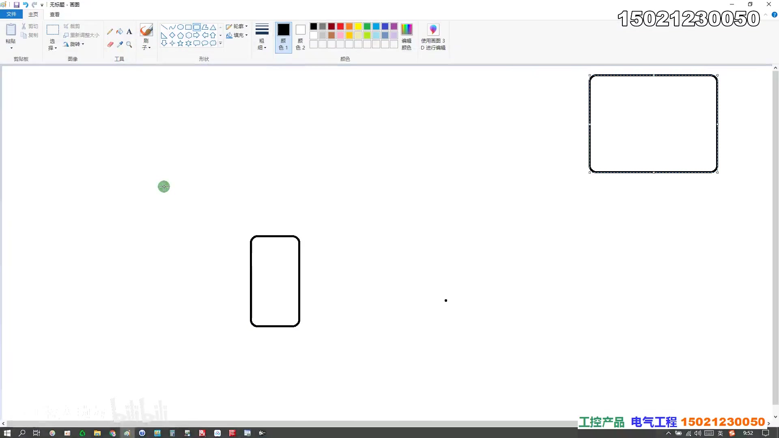The height and width of the screenshot is (438, 779).
Task: Open the File (文件) menu
Action: 11,14
